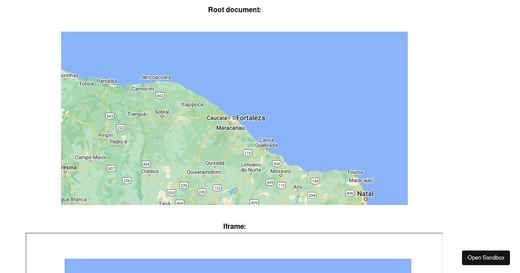Screen dimensions: 520x273
Task: Open Sandbox via the bottom-right button
Action: click(x=486, y=257)
